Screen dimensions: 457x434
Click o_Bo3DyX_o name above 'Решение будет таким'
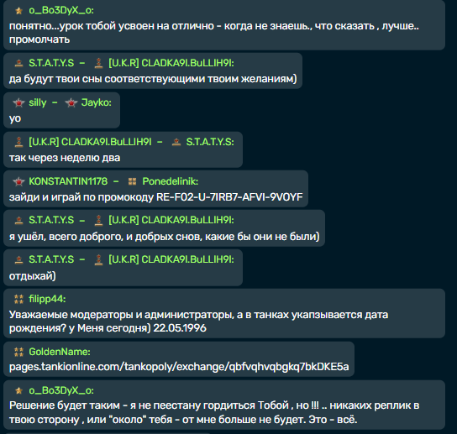pos(61,390)
